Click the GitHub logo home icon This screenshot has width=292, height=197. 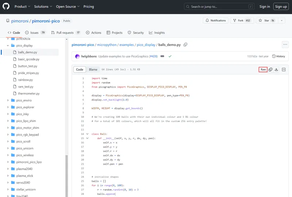[x=6, y=7]
